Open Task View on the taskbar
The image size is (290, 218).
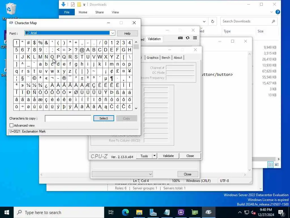click(111, 212)
